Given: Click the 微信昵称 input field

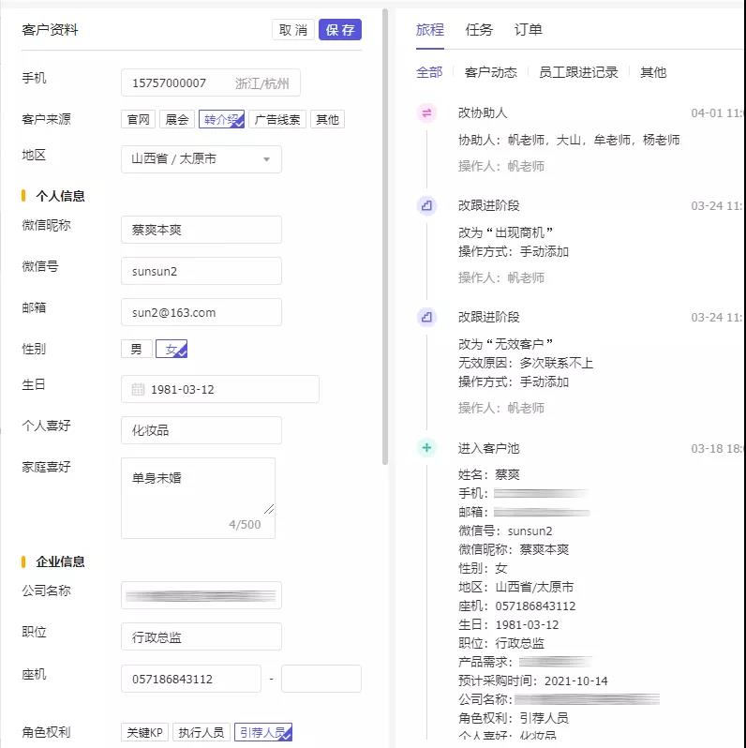Looking at the screenshot, I should (201, 230).
